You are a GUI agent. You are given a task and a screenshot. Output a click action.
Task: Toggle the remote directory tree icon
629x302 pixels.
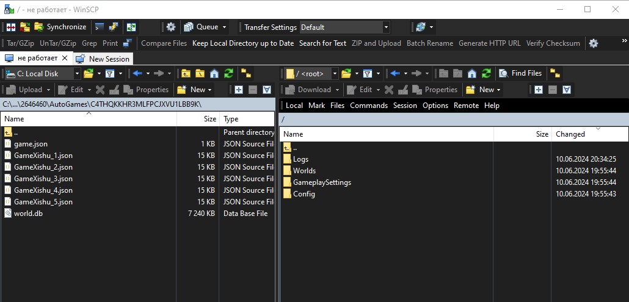[x=554, y=73]
